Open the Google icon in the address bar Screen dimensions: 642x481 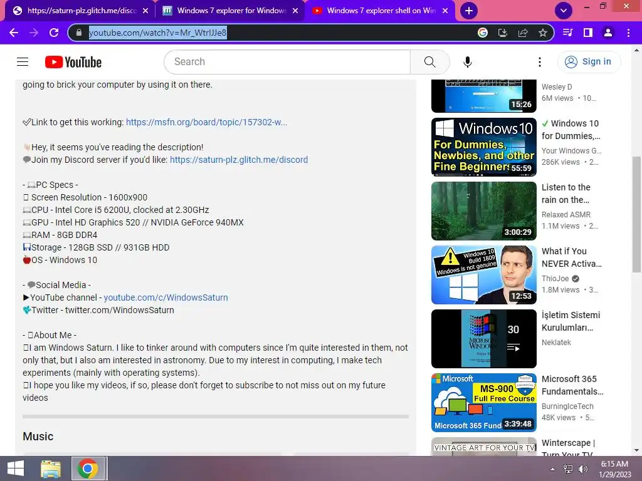point(483,33)
